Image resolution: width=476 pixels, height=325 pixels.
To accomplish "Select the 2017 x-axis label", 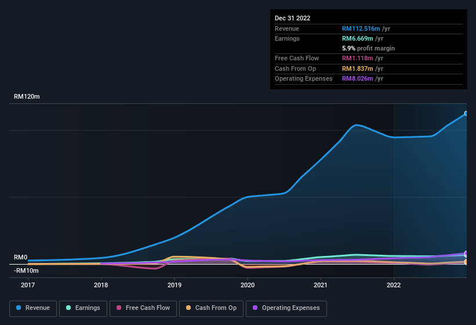I will coord(28,285).
